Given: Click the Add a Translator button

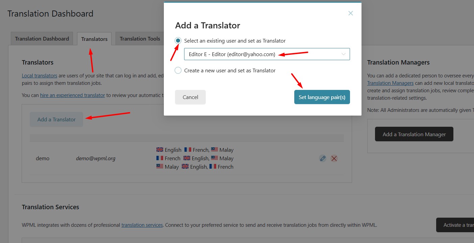Looking at the screenshot, I should [56, 119].
